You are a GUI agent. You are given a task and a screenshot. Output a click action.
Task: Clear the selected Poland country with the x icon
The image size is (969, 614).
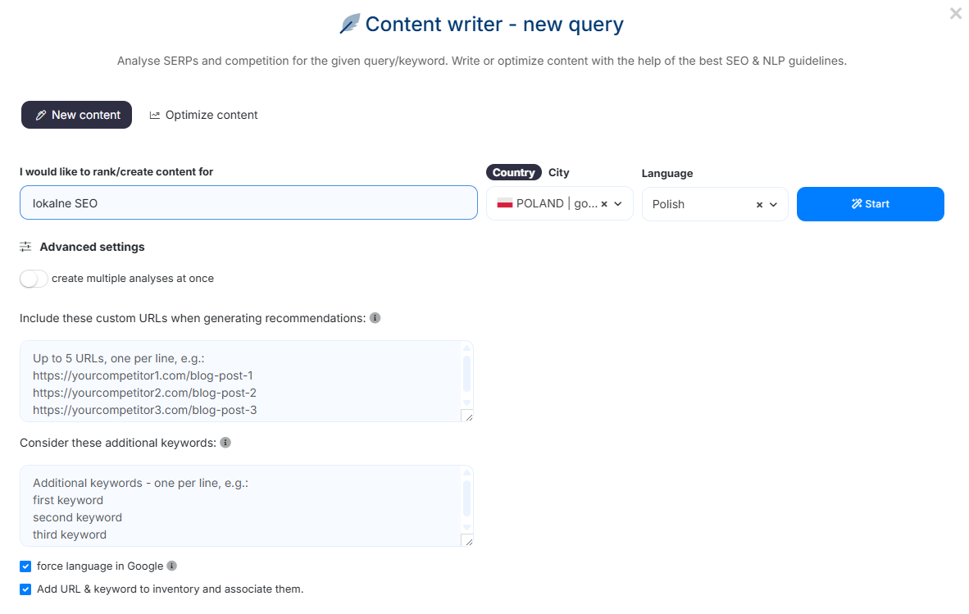pyautogui.click(x=604, y=204)
